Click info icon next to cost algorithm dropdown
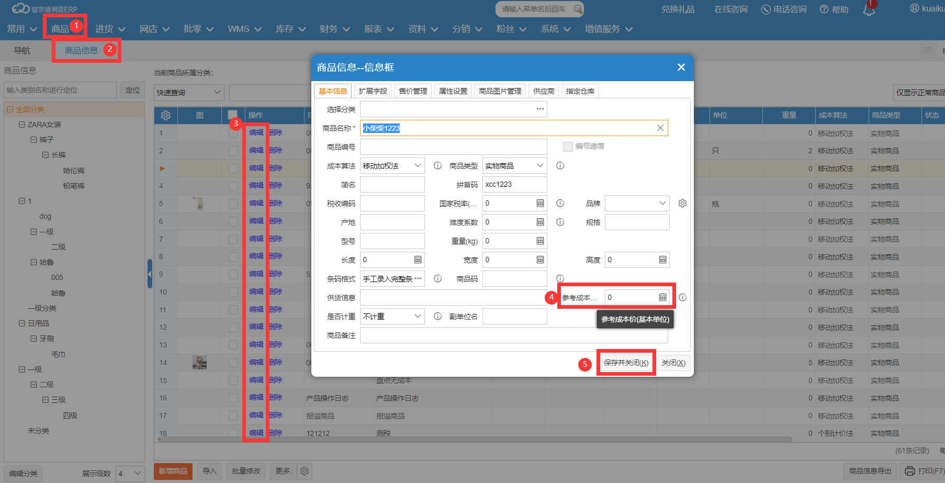 (437, 166)
